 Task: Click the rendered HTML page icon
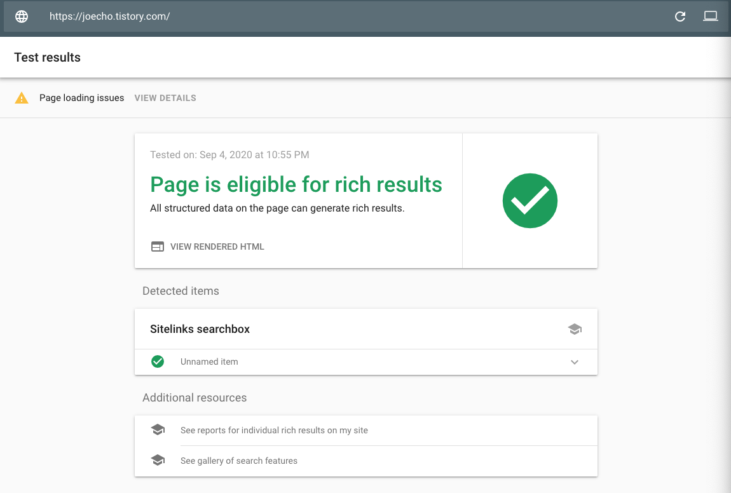pos(158,246)
